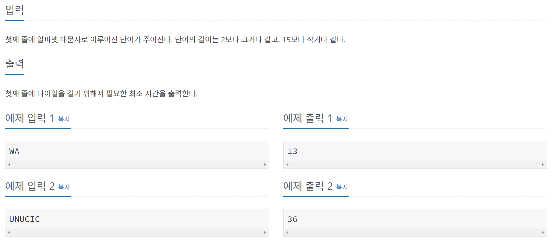The image size is (553, 245).
Task: Click right scroll arrow under output 36 box
Action: coord(543,232)
